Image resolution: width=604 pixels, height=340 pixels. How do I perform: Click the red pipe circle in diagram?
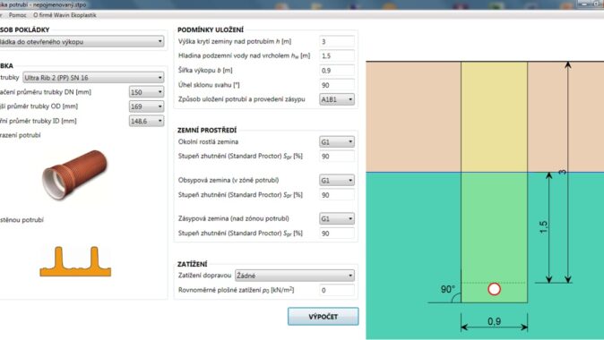(494, 289)
